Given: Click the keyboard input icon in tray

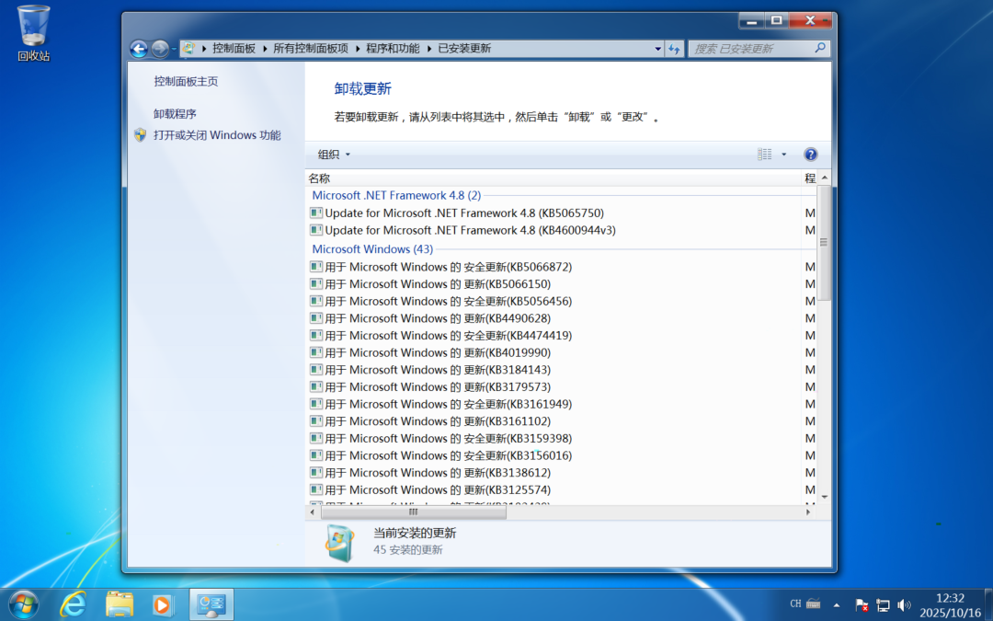Looking at the screenshot, I should (x=814, y=604).
